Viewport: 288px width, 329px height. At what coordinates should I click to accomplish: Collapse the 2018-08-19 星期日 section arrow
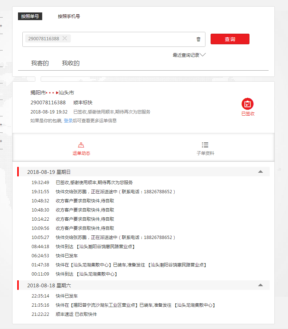tap(260, 172)
